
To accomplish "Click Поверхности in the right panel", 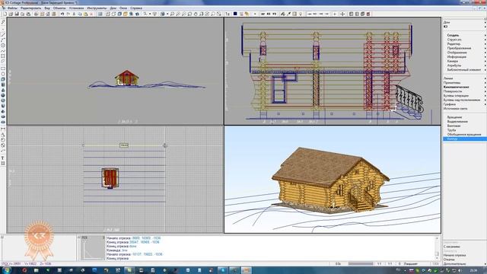I will click(x=453, y=91).
